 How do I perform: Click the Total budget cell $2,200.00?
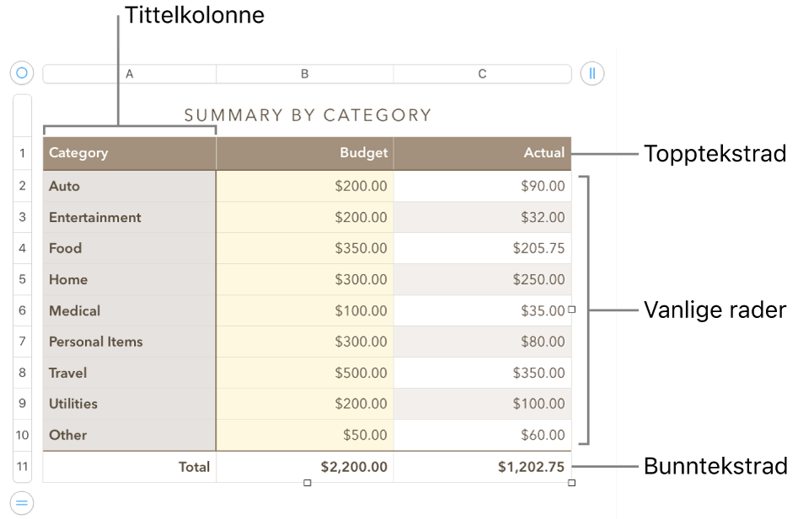pos(305,466)
